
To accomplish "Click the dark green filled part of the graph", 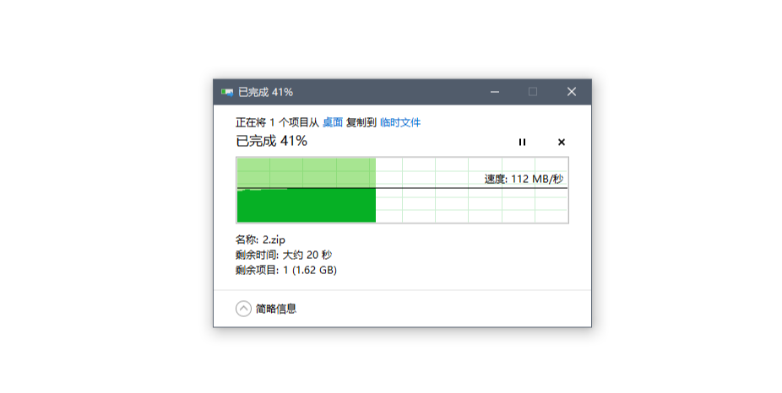I will [x=307, y=206].
